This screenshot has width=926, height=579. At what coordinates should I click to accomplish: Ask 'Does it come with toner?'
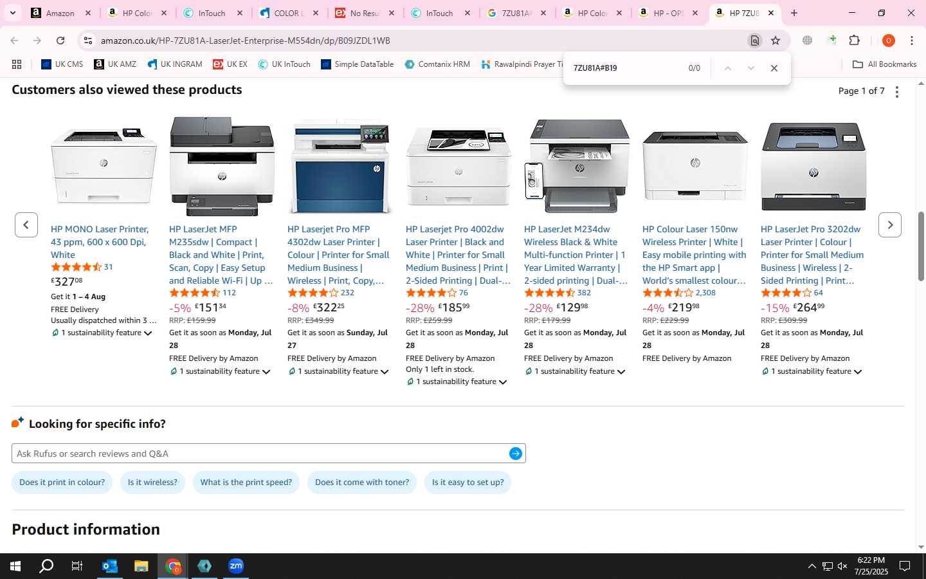tap(362, 482)
